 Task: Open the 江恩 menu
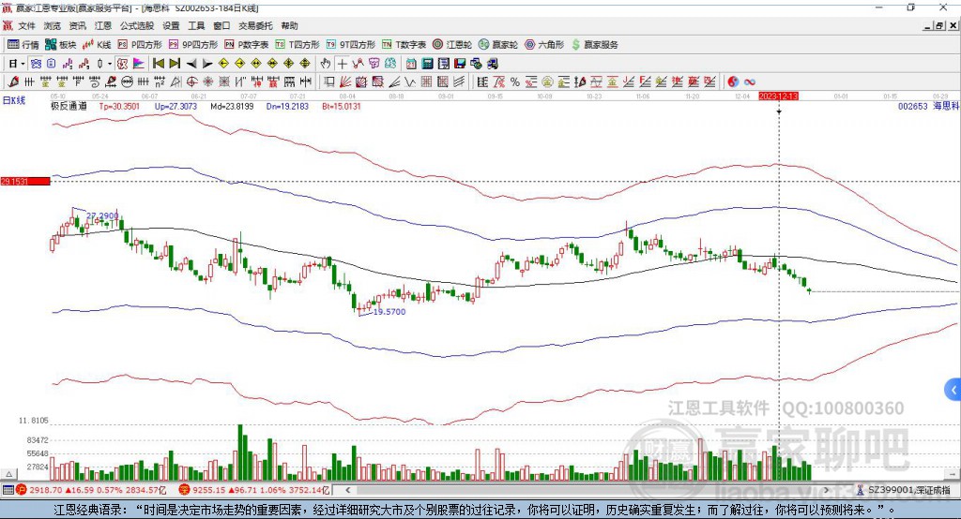[x=103, y=25]
